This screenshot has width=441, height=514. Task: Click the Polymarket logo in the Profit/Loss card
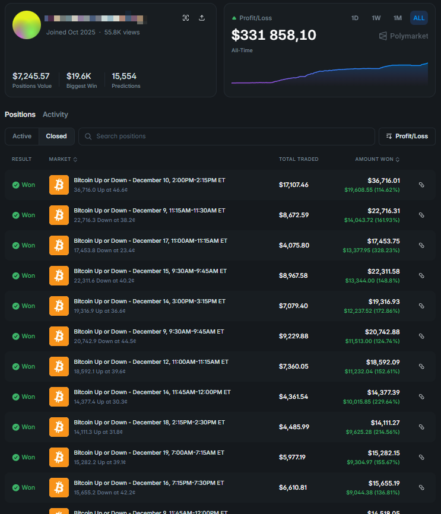403,36
